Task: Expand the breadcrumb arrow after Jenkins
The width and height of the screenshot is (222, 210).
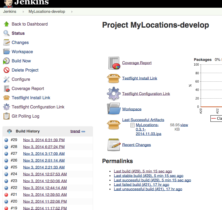Action: pyautogui.click(x=23, y=12)
